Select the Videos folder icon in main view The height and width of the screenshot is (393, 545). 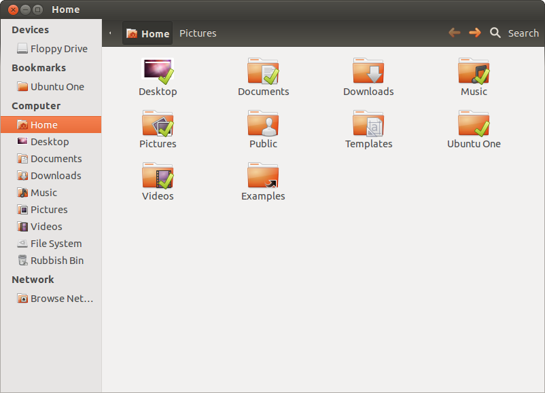click(x=158, y=176)
